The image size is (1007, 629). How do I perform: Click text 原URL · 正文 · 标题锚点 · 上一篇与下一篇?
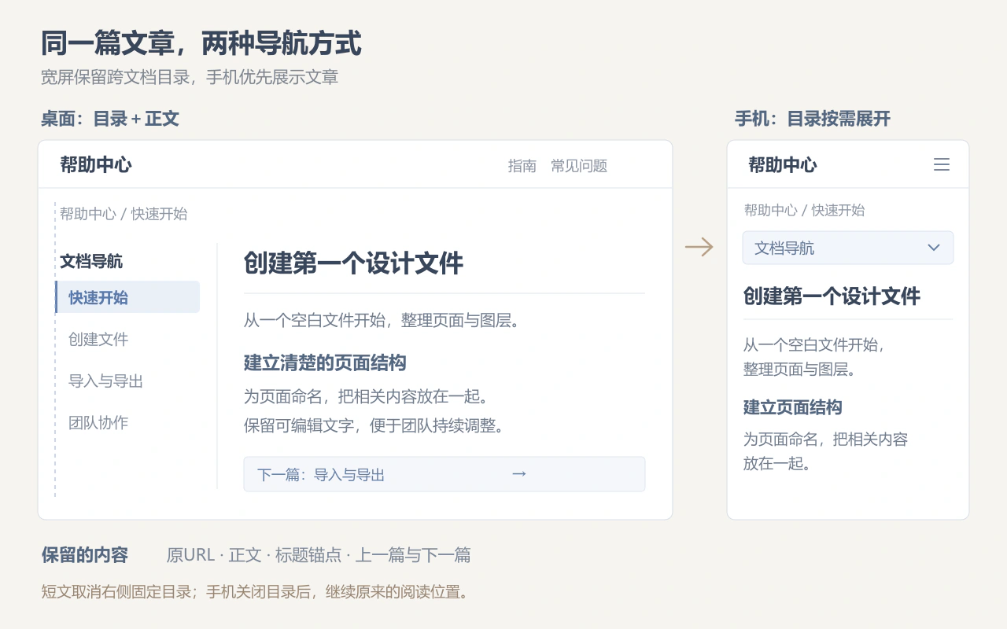coord(319,555)
